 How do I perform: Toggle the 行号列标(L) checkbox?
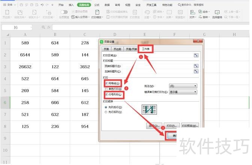point(106,94)
